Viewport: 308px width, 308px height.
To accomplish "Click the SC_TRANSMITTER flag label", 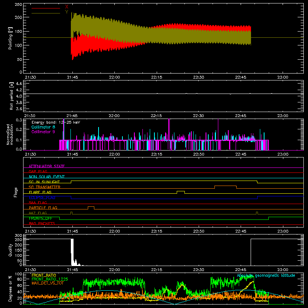I will (45, 187).
